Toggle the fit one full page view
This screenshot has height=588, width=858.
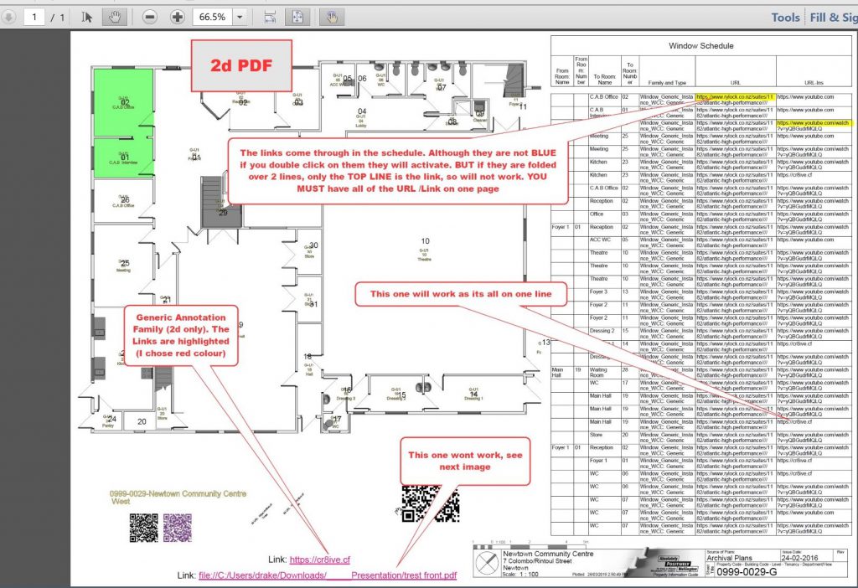[x=297, y=17]
